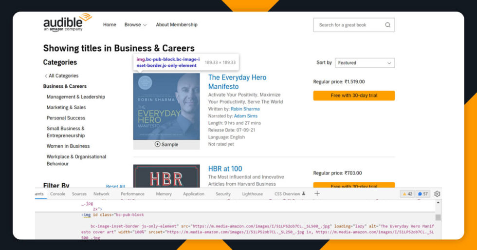Switch to the Performance tab
This screenshot has width=477, height=250.
click(132, 194)
